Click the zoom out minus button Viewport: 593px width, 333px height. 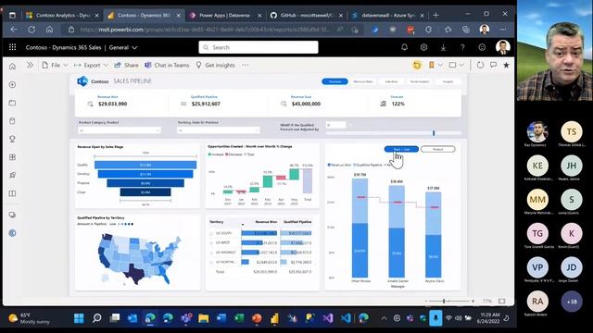click(x=426, y=301)
